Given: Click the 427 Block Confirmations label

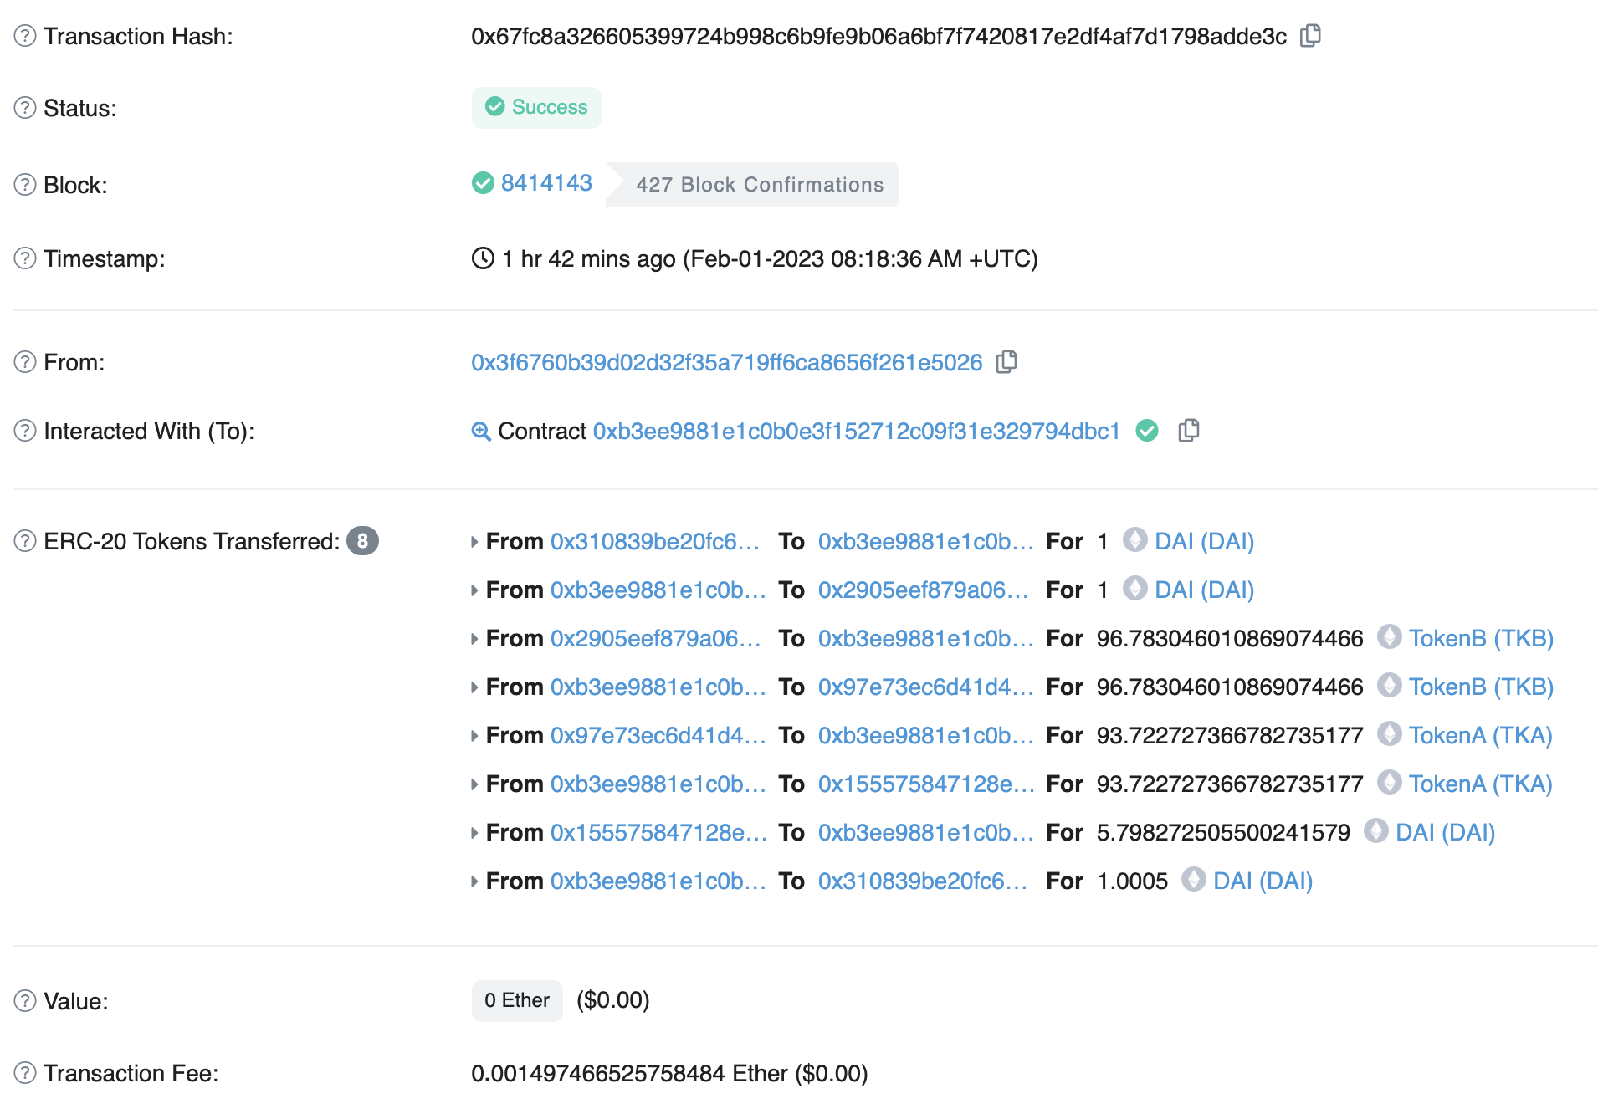Looking at the screenshot, I should pos(761,184).
